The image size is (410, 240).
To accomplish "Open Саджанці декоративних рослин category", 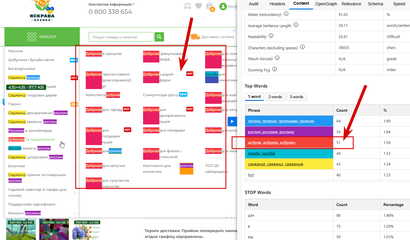I will [x=38, y=113].
